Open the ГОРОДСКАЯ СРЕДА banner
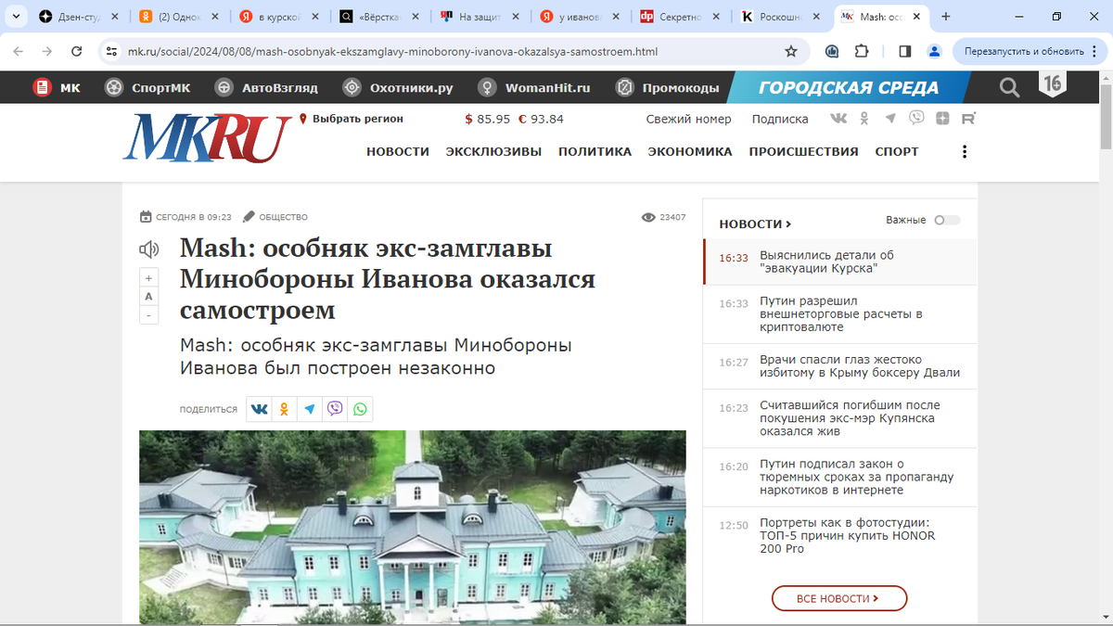Image resolution: width=1113 pixels, height=626 pixels. 848,88
